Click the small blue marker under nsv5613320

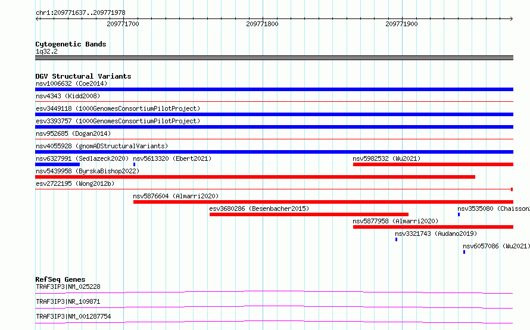pos(134,164)
